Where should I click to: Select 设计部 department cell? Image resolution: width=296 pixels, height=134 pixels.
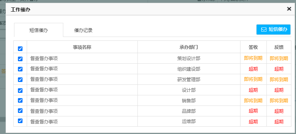click(189, 90)
